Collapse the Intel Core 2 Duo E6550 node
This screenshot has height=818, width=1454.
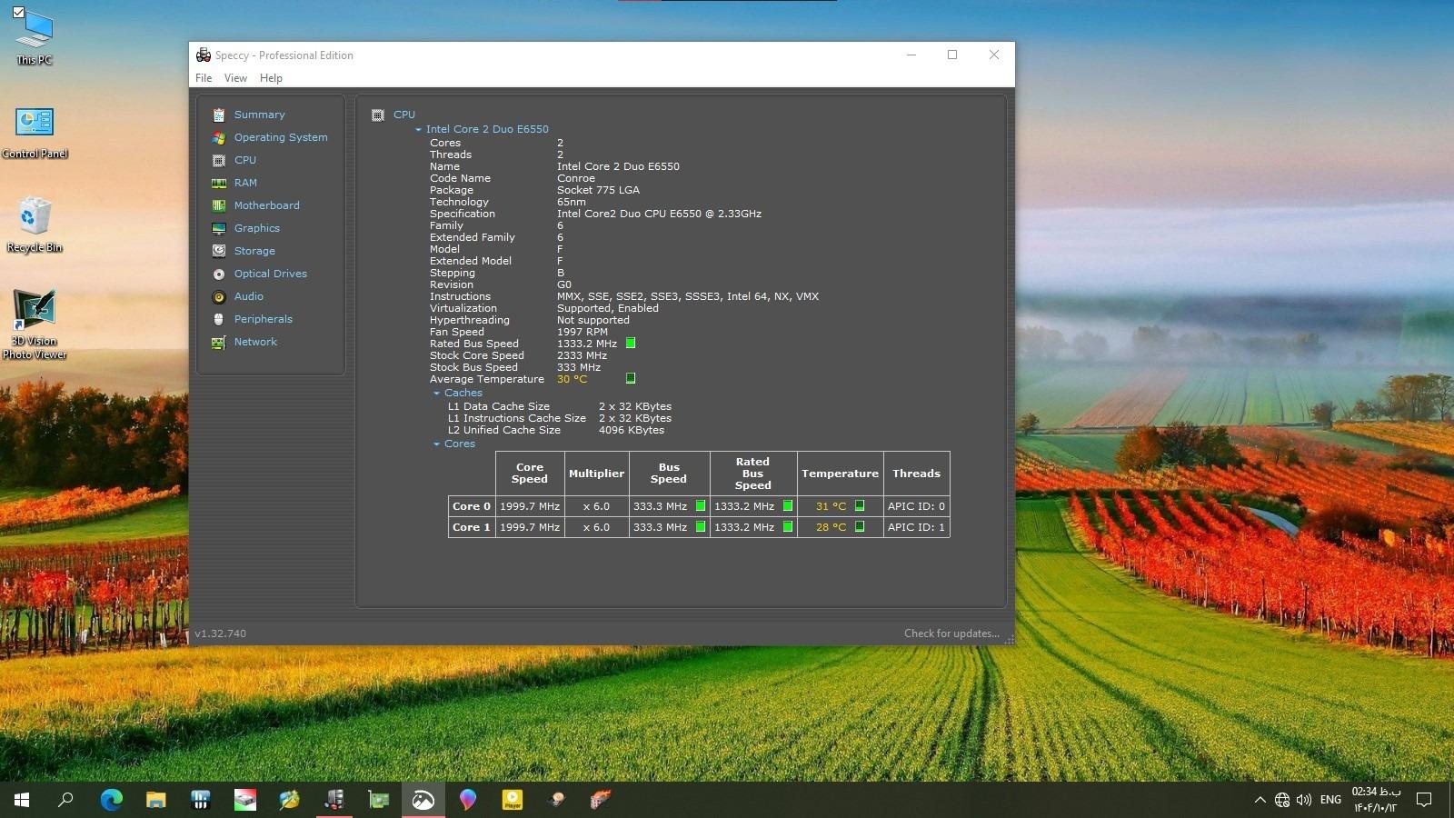(419, 130)
